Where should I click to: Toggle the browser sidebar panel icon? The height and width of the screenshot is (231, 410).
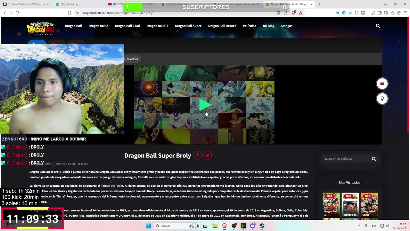(x=380, y=13)
